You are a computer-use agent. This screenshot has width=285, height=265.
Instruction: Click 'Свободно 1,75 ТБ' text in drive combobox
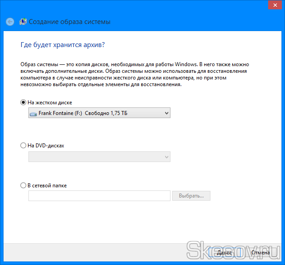coord(106,114)
